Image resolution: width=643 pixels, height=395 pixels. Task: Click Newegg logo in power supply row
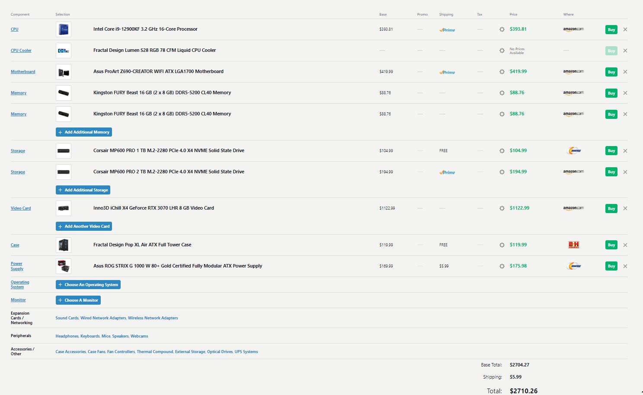[574, 266]
